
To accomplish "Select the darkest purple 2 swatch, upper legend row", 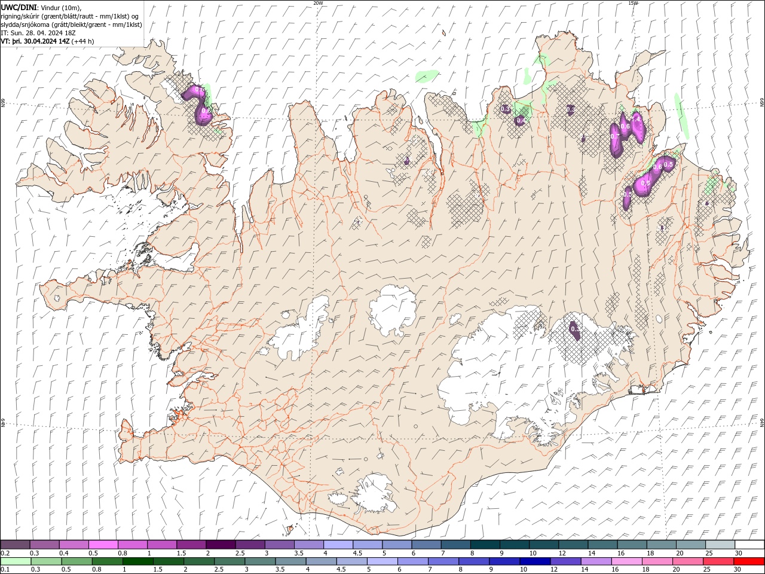I will [x=220, y=544].
